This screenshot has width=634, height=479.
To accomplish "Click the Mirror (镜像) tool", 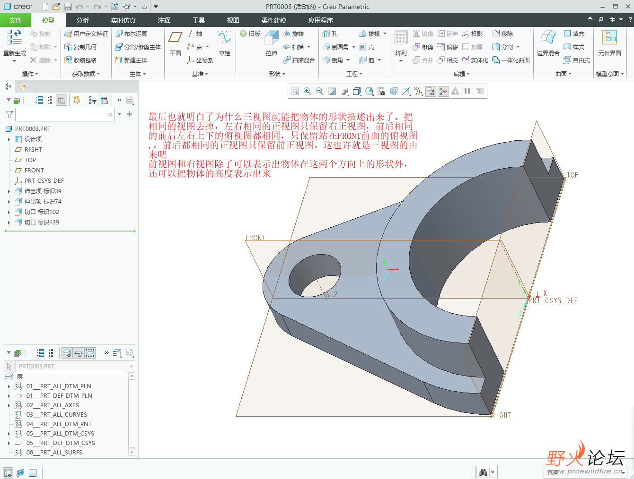I will point(423,34).
